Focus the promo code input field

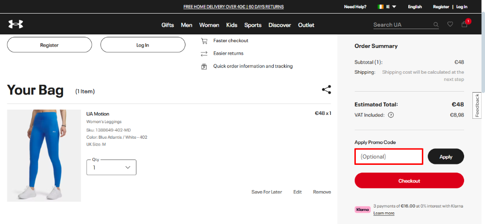coord(389,156)
